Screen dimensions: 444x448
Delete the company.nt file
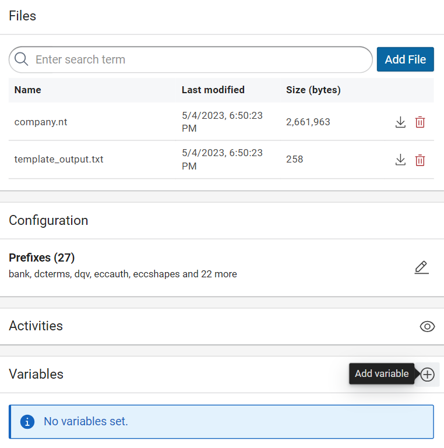coord(420,122)
